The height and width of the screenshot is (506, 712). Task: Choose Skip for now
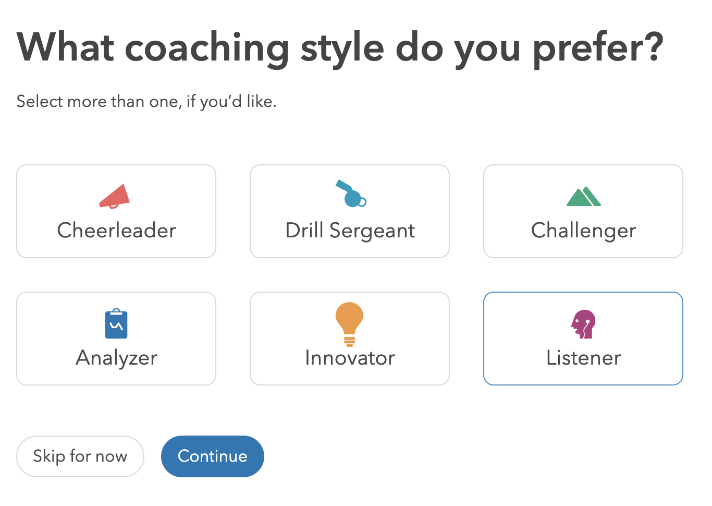click(80, 456)
